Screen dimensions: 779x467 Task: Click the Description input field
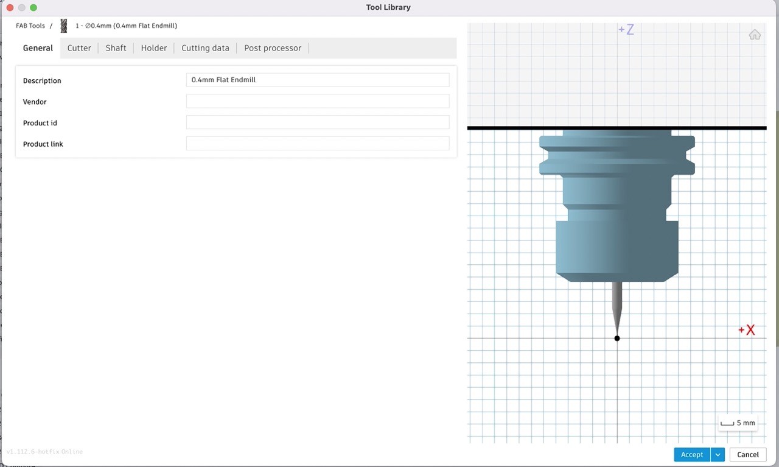(x=318, y=80)
